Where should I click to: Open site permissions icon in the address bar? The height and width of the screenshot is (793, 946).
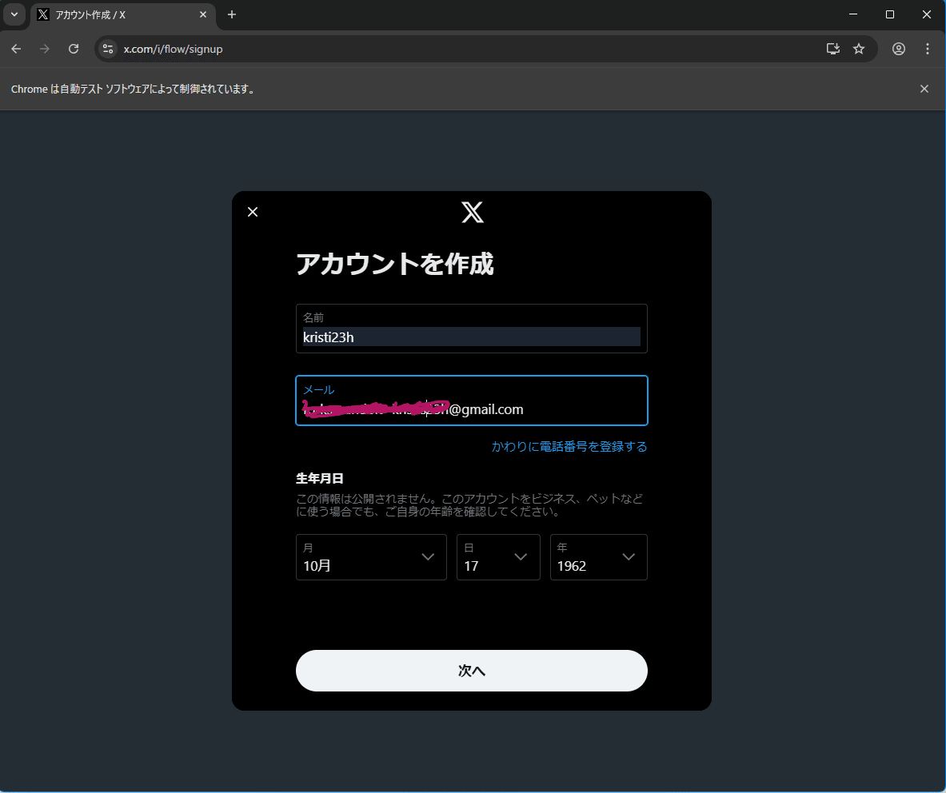tap(107, 49)
